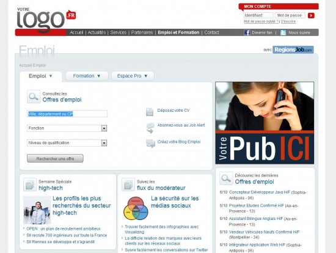Click the Votre Pub ICI advertisement banner

coord(265,123)
